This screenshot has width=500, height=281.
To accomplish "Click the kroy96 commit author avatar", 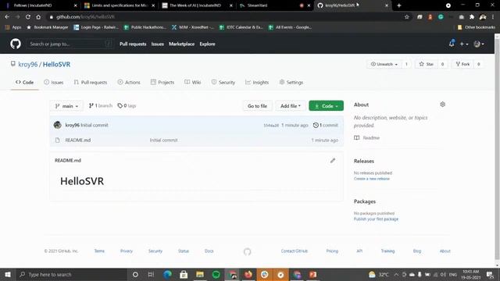I will [x=57, y=125].
